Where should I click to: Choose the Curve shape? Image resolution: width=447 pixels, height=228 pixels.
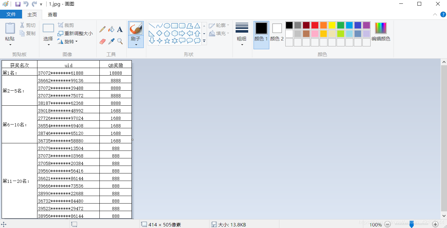pos(159,26)
